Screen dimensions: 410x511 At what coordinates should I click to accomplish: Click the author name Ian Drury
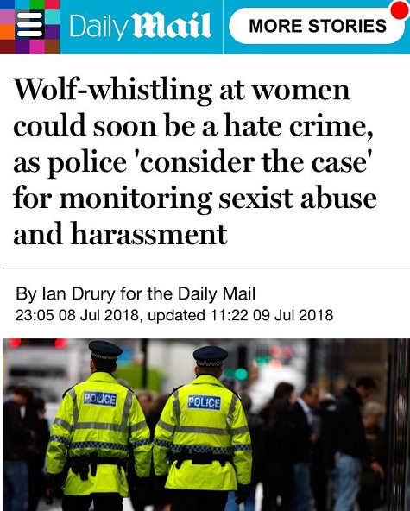pos(79,293)
